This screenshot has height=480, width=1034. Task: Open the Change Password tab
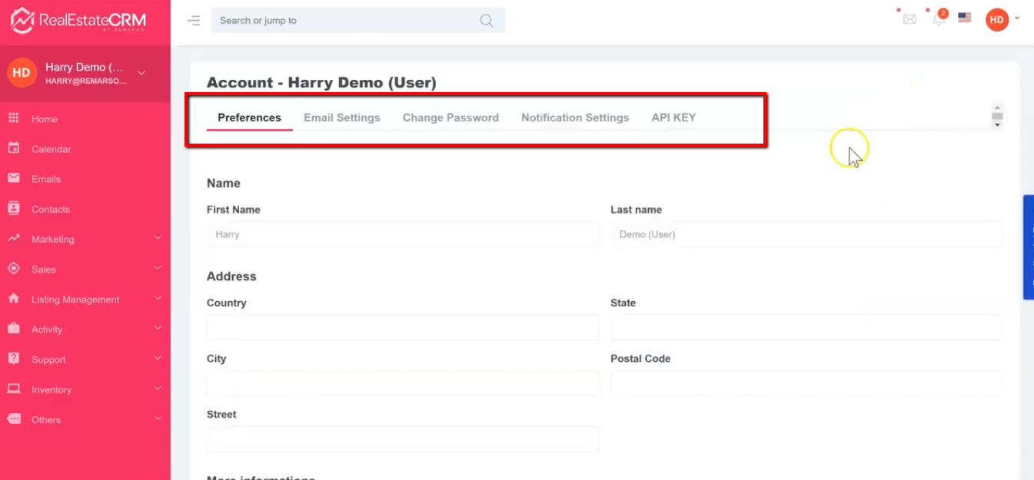[x=451, y=118]
